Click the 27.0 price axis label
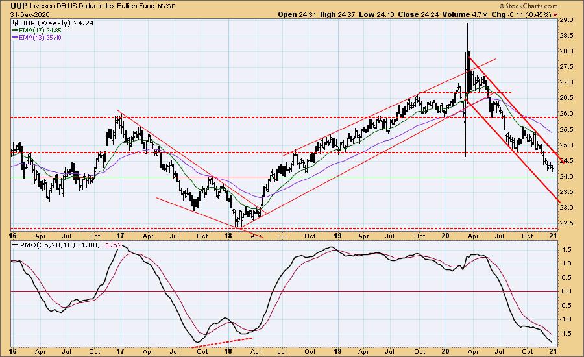 click(566, 82)
